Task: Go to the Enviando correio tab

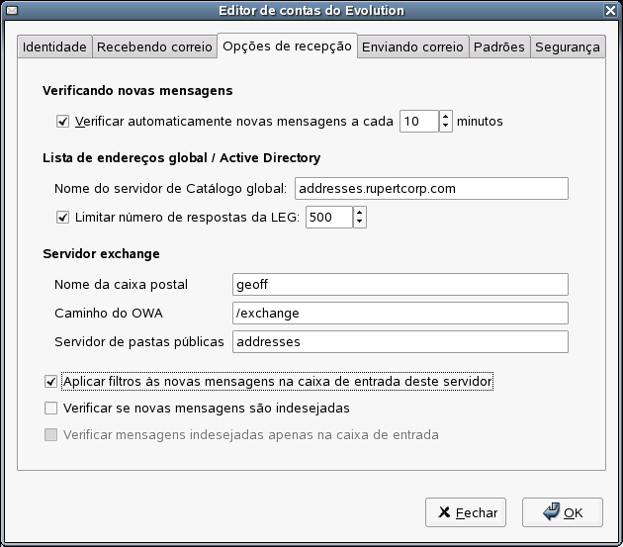Action: tap(412, 46)
